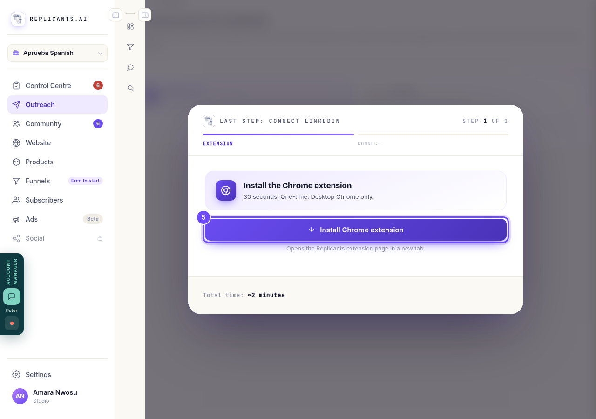Select the Connect step tab
Image resolution: width=596 pixels, height=419 pixels.
click(x=433, y=139)
